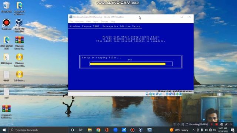Open File Explorer from the taskbar
Image resolution: width=237 pixels, height=133 pixels.
tap(90, 130)
